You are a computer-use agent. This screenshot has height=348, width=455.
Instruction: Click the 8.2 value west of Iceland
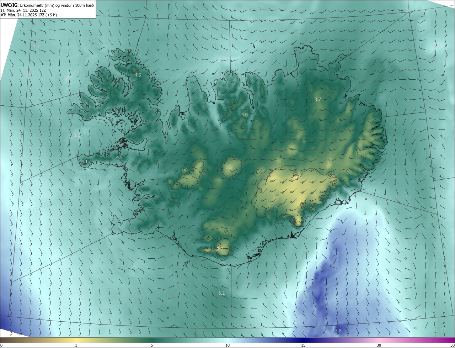(77, 135)
